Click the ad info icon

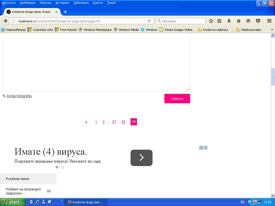point(201,148)
